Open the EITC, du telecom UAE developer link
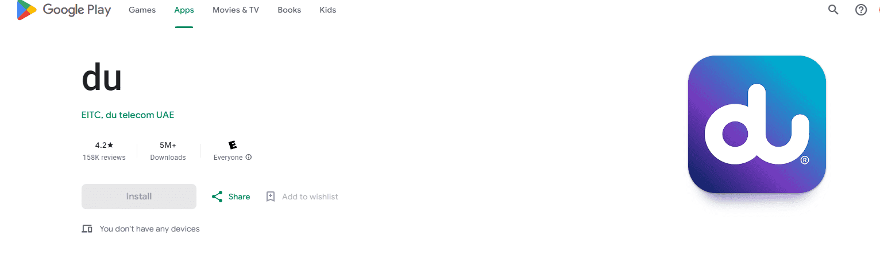880x255 pixels. (128, 115)
